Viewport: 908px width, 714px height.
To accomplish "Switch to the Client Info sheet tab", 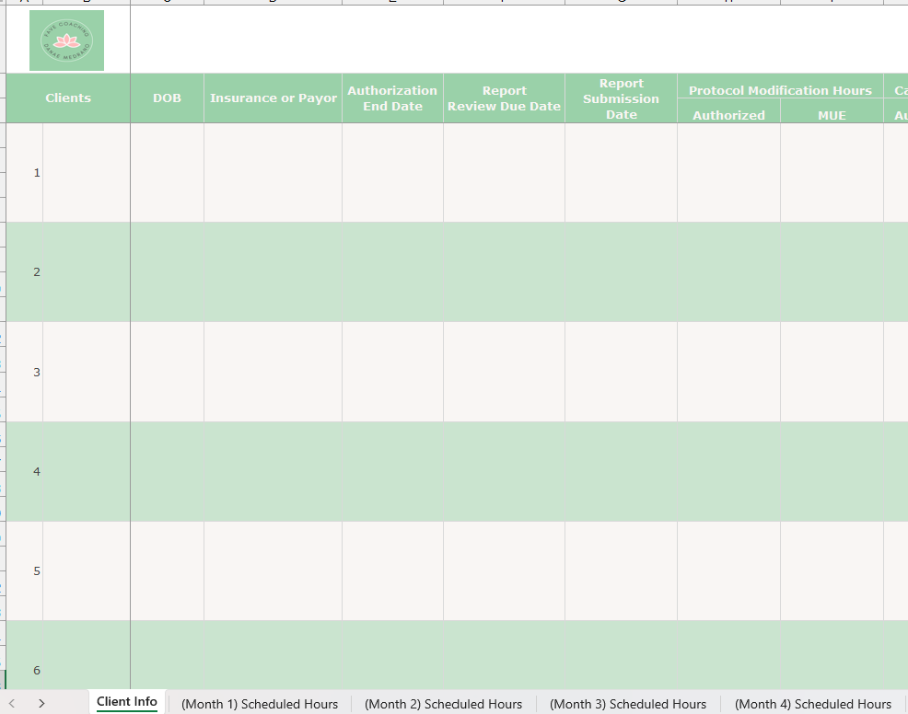I will tap(127, 702).
